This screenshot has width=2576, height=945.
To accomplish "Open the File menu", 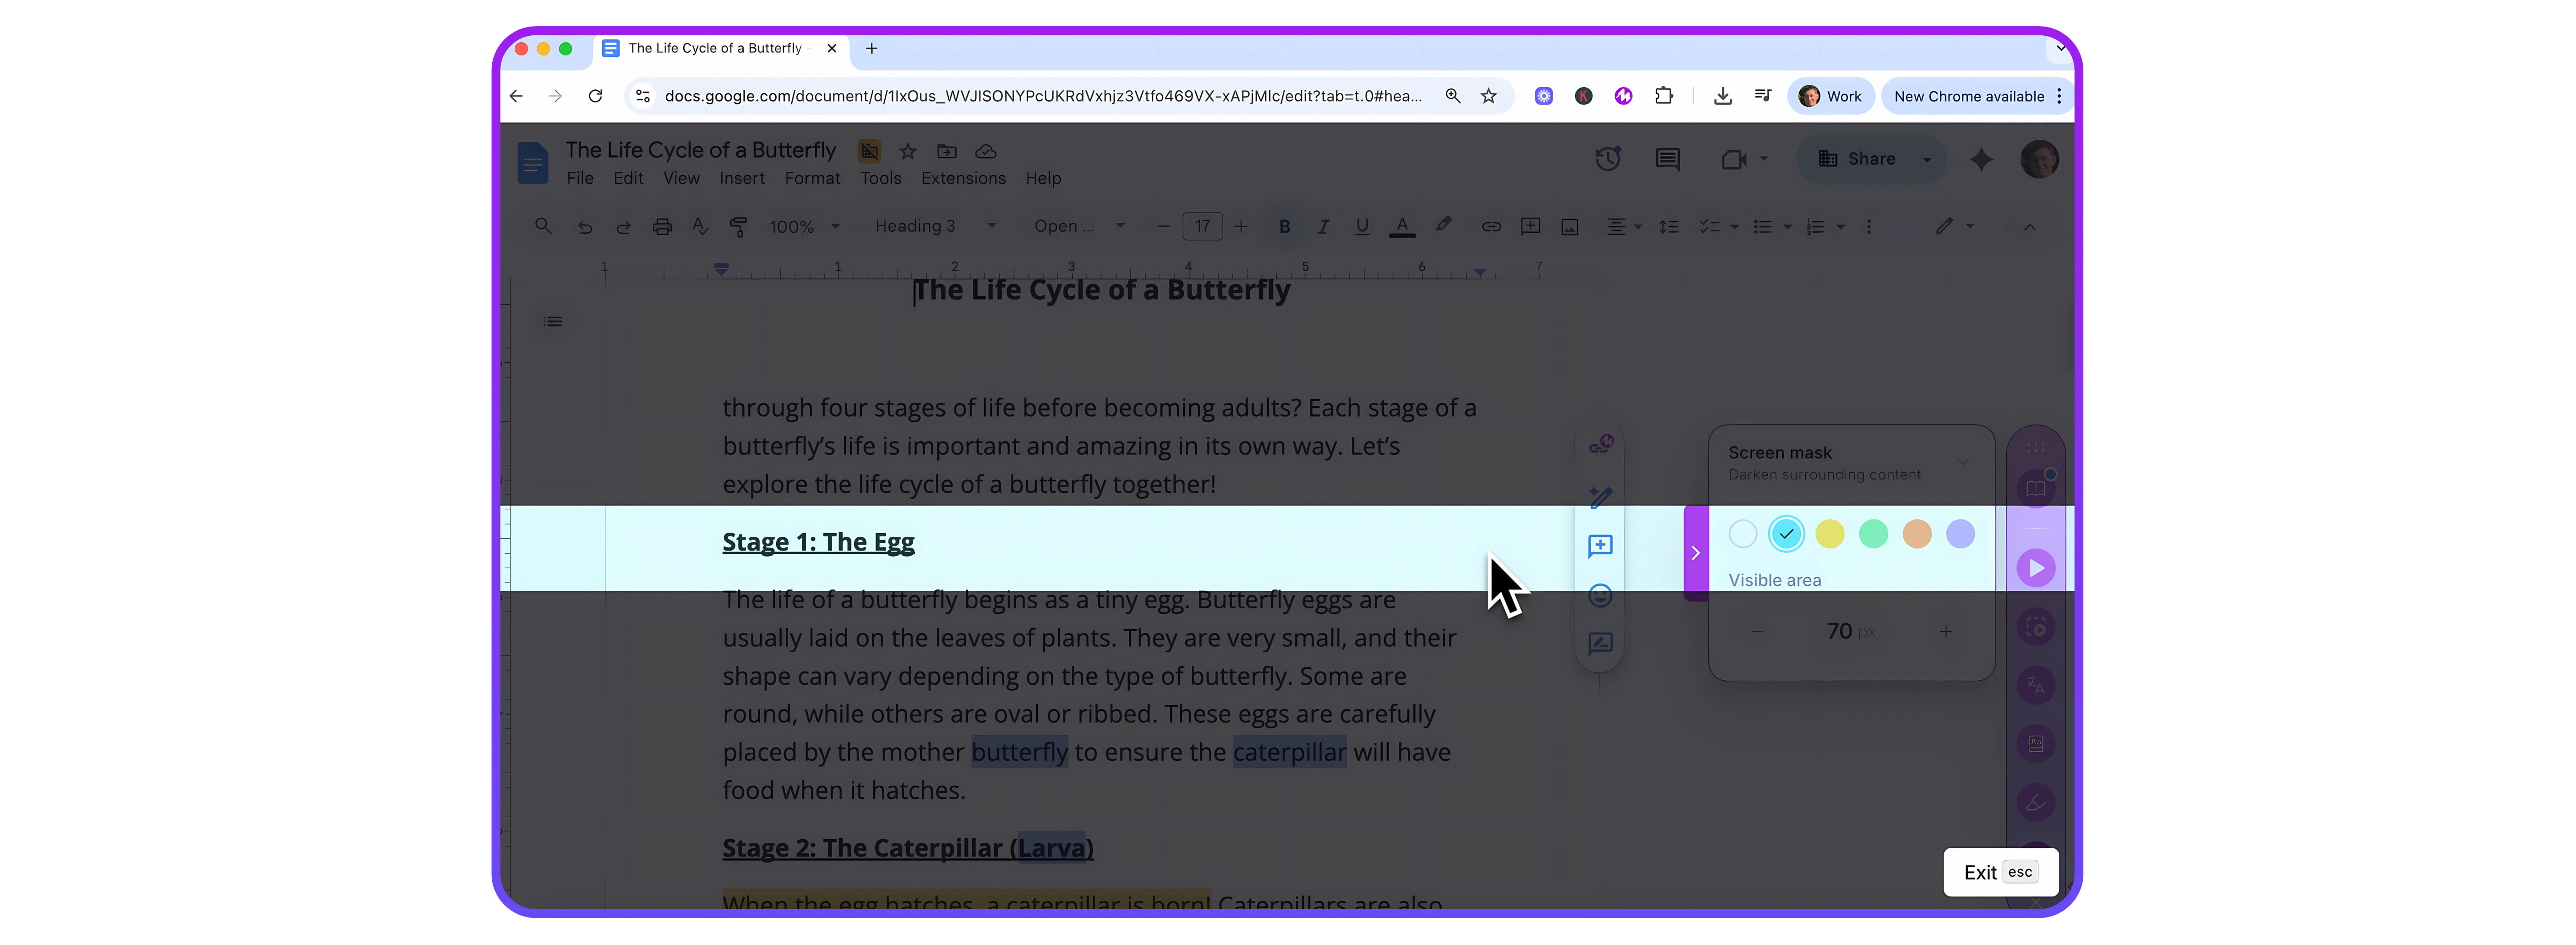I will 580,178.
